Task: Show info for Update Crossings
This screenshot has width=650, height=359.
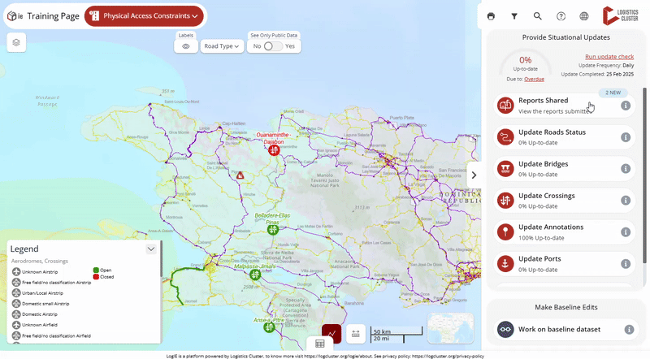Action: point(626,201)
